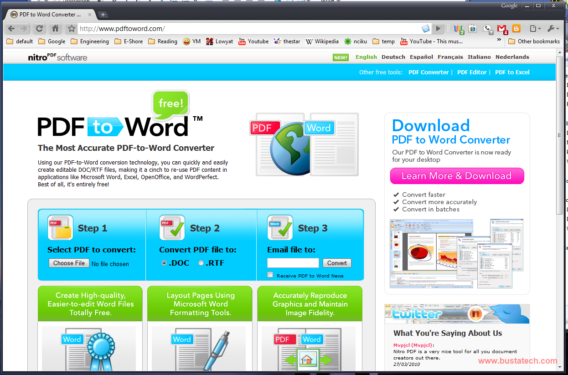
Task: Show hidden bookmarks via double chevron
Action: click(x=499, y=41)
